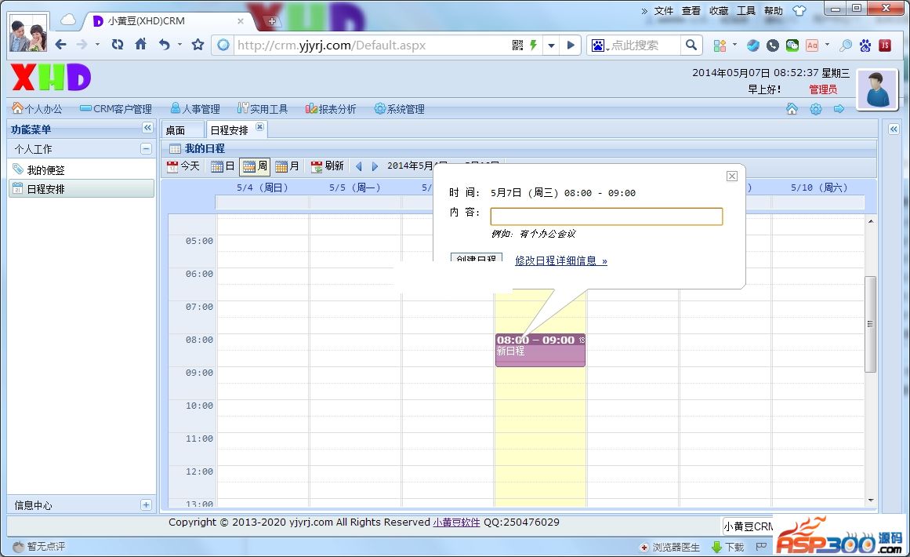Click the calendar vertical scrollbar thumb
910x557 pixels.
pyautogui.click(x=870, y=324)
